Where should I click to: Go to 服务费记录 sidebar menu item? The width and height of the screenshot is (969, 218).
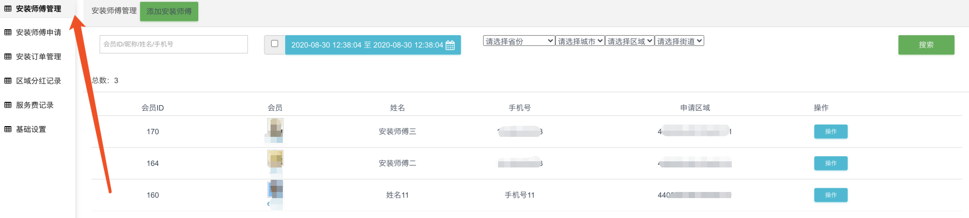[x=35, y=105]
